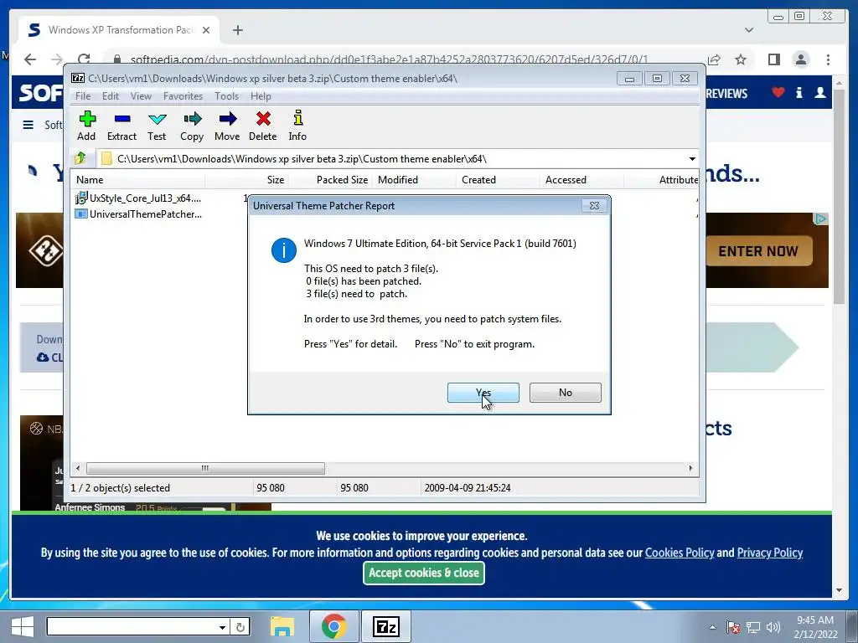Click the taskbar address refresh button
Viewport: 858px width, 643px height.
tap(240, 627)
